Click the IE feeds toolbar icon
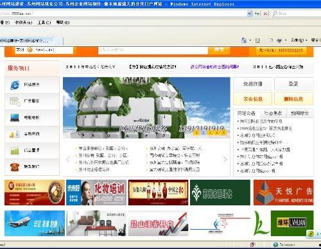The image size is (321, 249). tap(257, 40)
